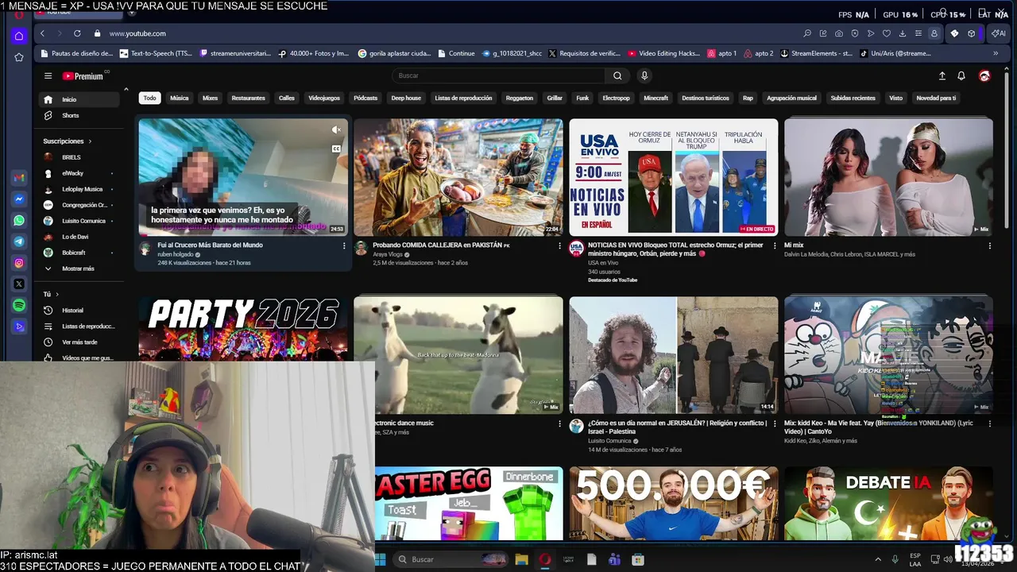Open Instagram from the Opera sidebar

click(19, 263)
